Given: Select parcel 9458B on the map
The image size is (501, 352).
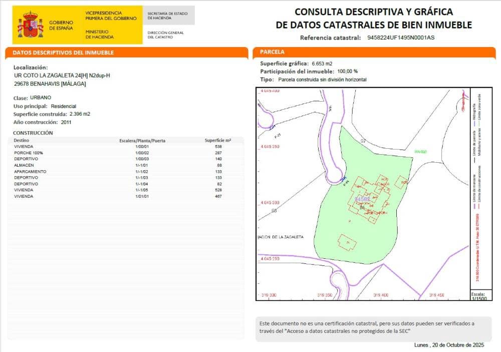Looking at the screenshot, I should coord(362,199).
